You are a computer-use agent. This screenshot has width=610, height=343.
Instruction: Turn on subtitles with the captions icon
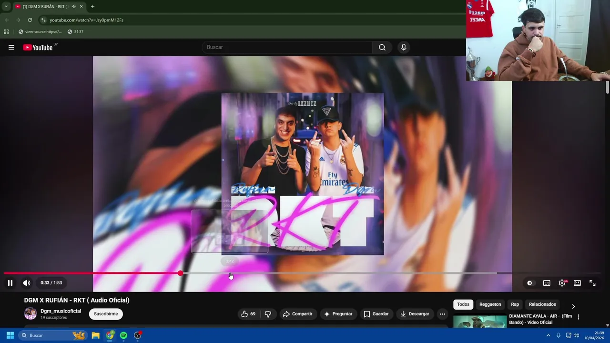547,283
